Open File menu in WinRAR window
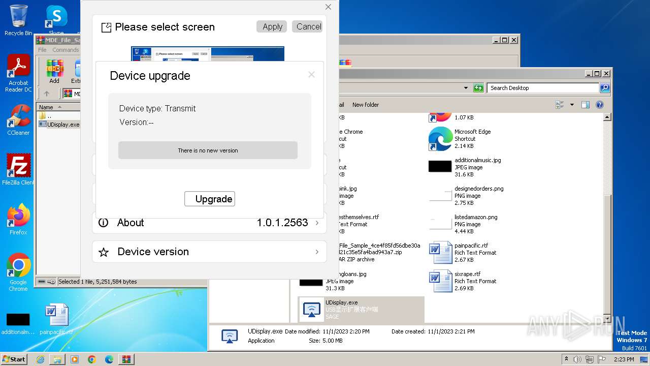 click(43, 50)
